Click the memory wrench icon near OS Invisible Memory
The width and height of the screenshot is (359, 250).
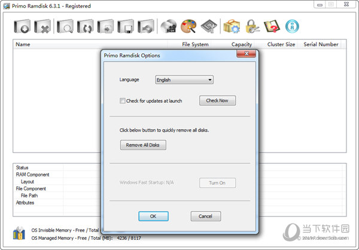19,233
